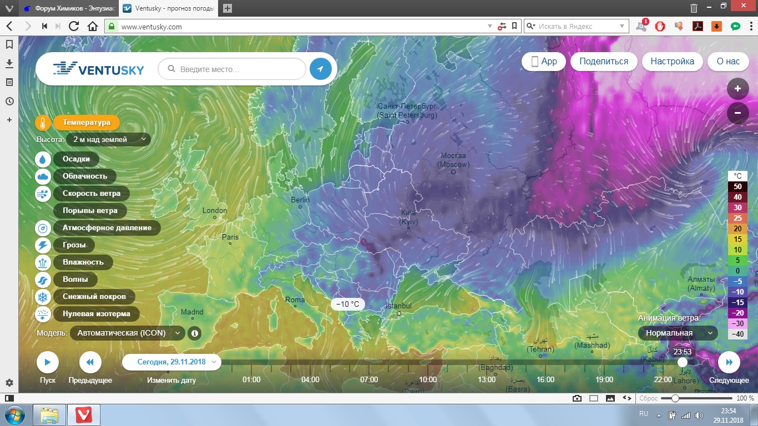The image size is (758, 426).
Task: Open the Настройка menu
Action: point(672,62)
